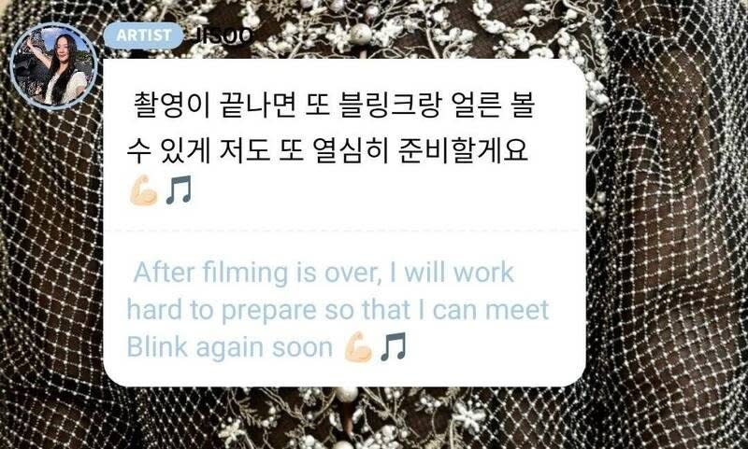
Task: Open the JISOO username label
Action: coord(224,36)
